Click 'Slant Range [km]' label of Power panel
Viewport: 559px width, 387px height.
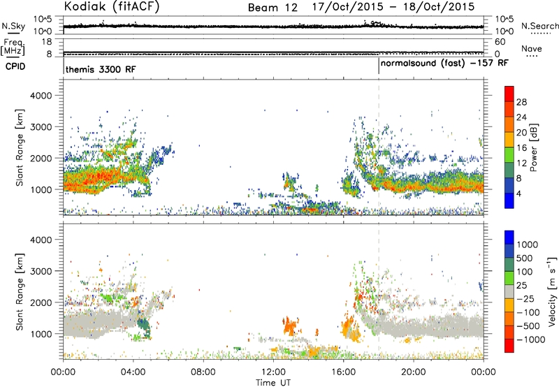point(20,147)
